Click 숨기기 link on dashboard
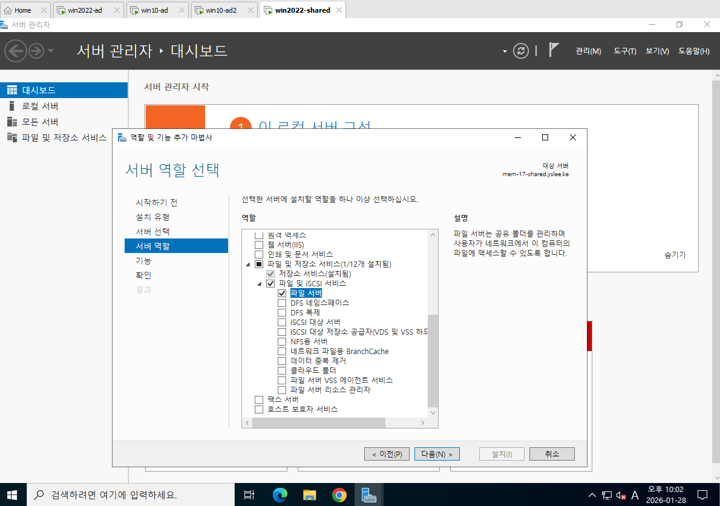The image size is (720, 506). (675, 255)
